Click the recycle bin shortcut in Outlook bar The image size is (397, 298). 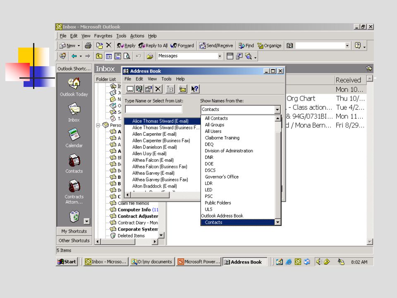[x=74, y=216]
